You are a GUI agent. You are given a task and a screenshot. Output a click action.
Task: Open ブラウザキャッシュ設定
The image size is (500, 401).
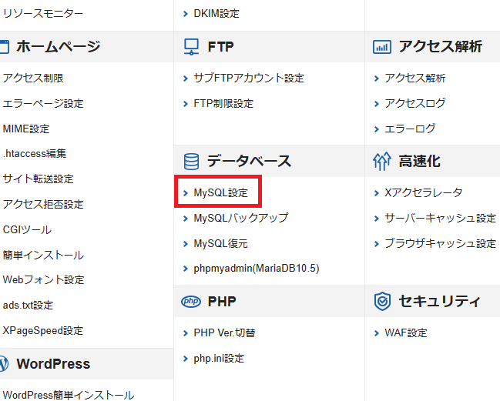click(440, 244)
